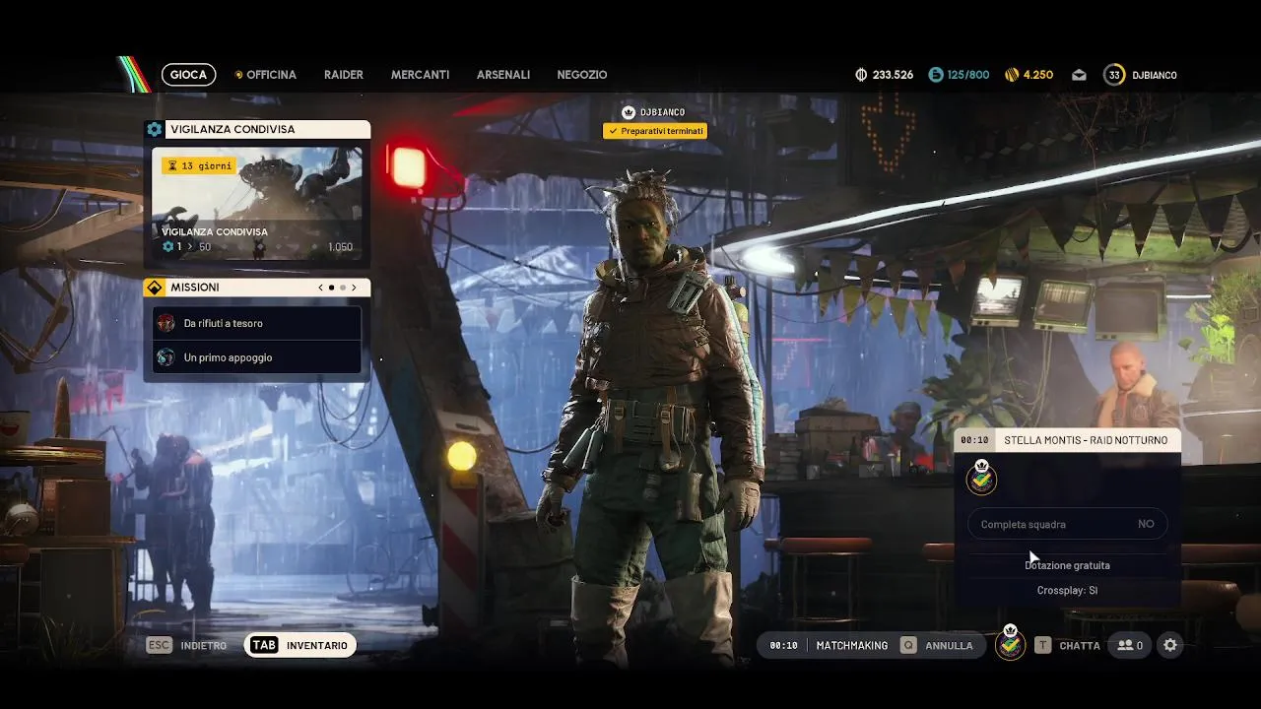
Task: Click the level 33 badge
Action: [1114, 75]
